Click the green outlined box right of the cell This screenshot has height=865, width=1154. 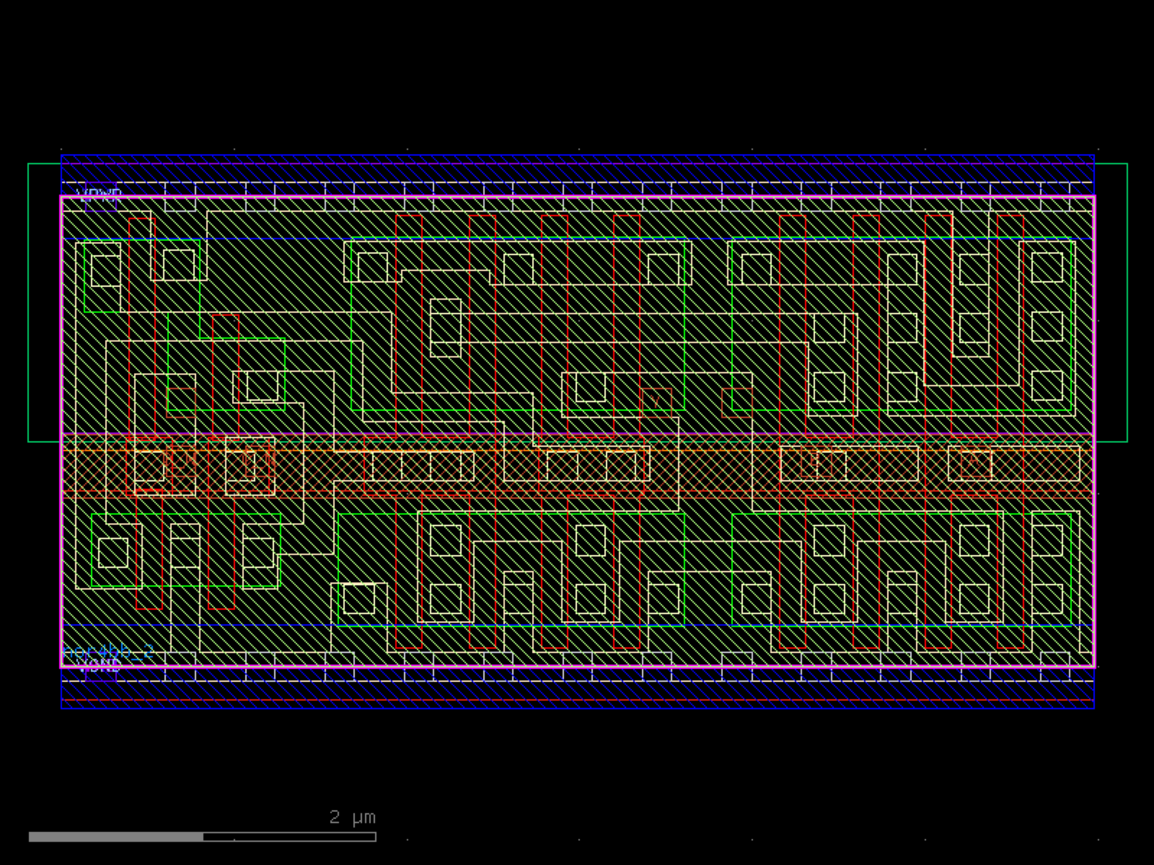coord(1111,303)
